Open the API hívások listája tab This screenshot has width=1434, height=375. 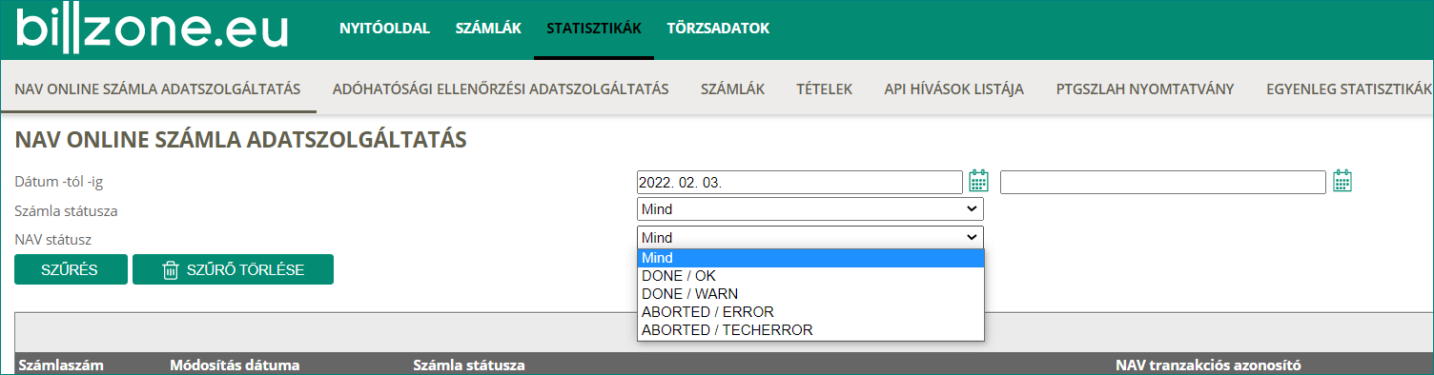pos(953,89)
